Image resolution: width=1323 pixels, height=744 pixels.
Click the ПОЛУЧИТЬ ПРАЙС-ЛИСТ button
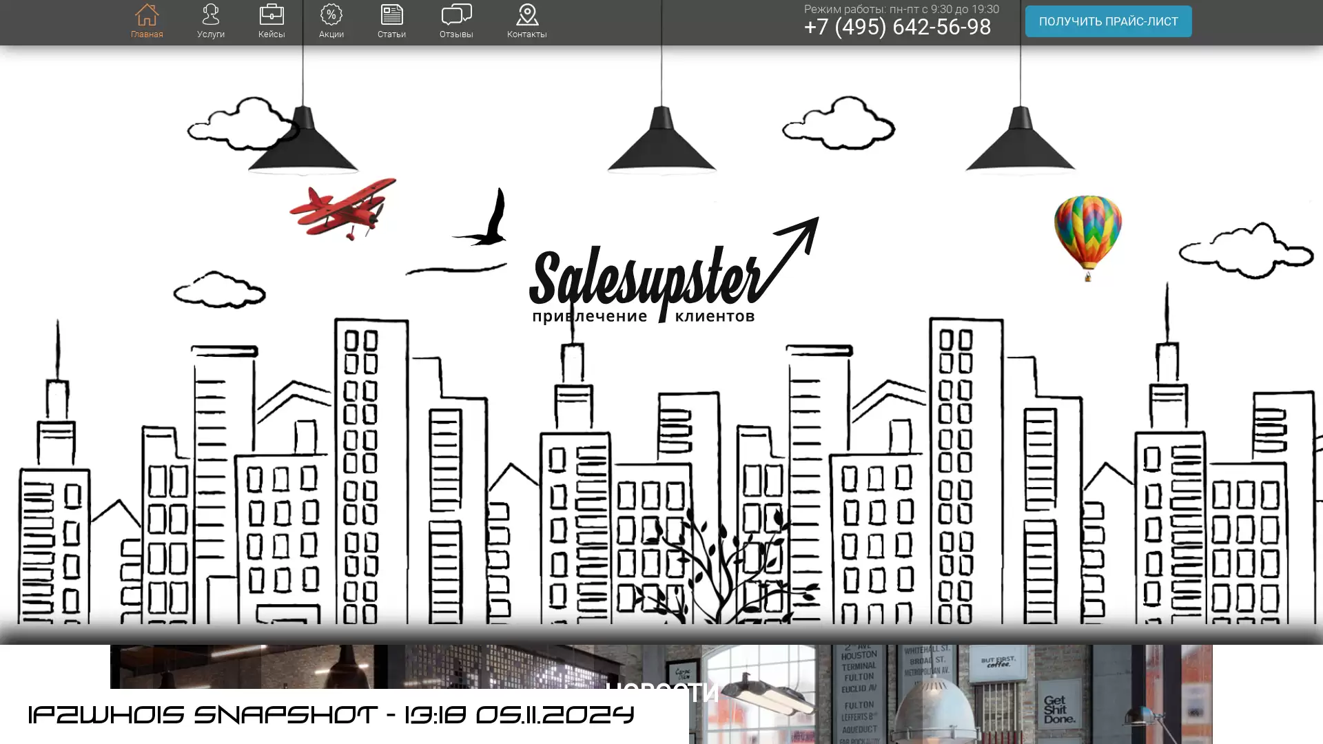1108,21
